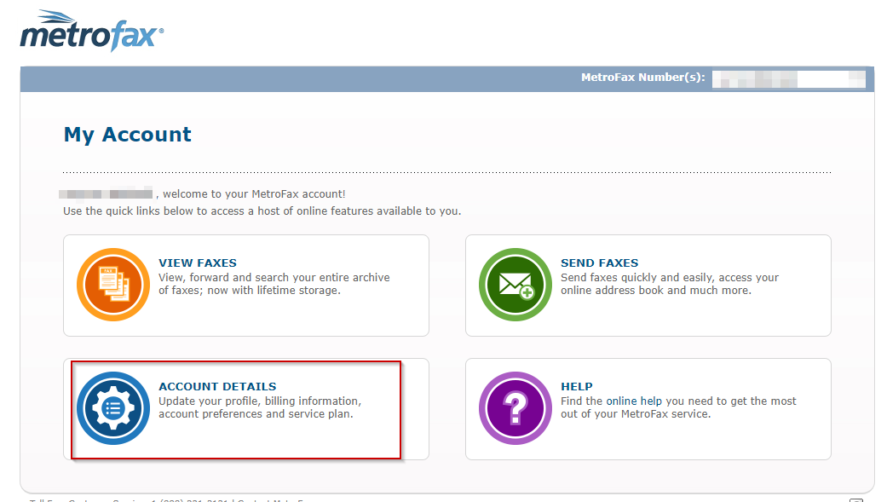The height and width of the screenshot is (502, 887).
Task: Follow the 'online help' hyperlink
Action: point(634,401)
